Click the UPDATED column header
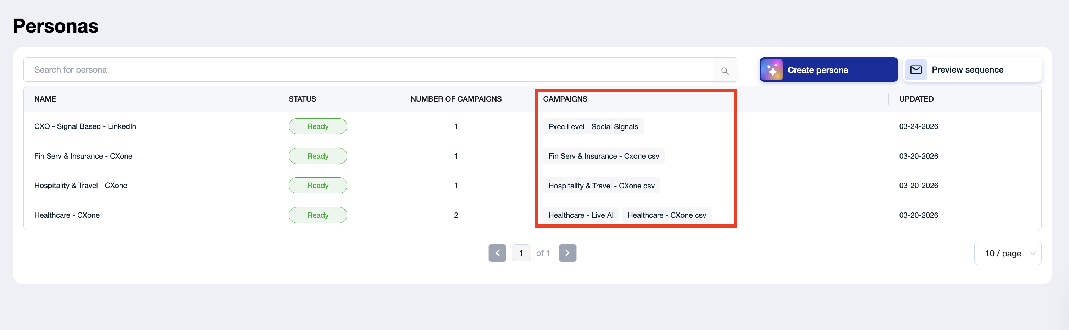This screenshot has height=330, width=1069. coord(916,99)
